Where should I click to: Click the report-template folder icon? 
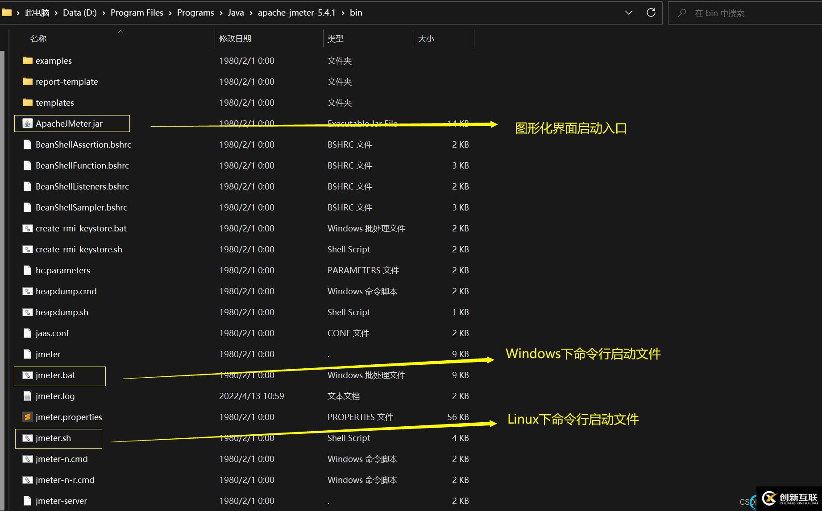click(x=28, y=81)
